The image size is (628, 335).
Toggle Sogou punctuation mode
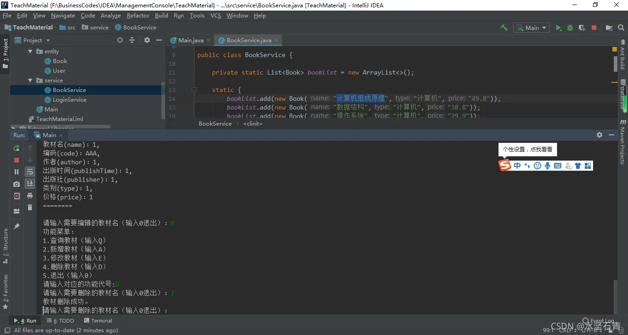527,166
